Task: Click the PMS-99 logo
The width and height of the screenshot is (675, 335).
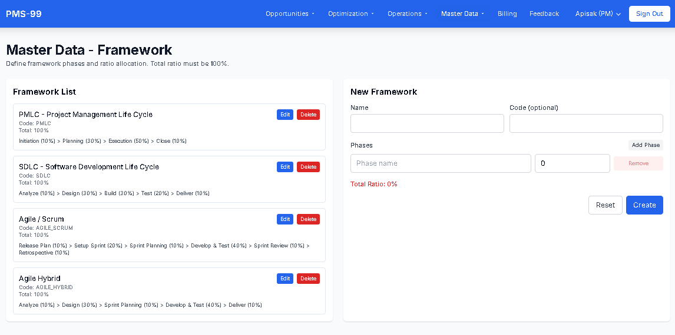Action: click(x=24, y=14)
